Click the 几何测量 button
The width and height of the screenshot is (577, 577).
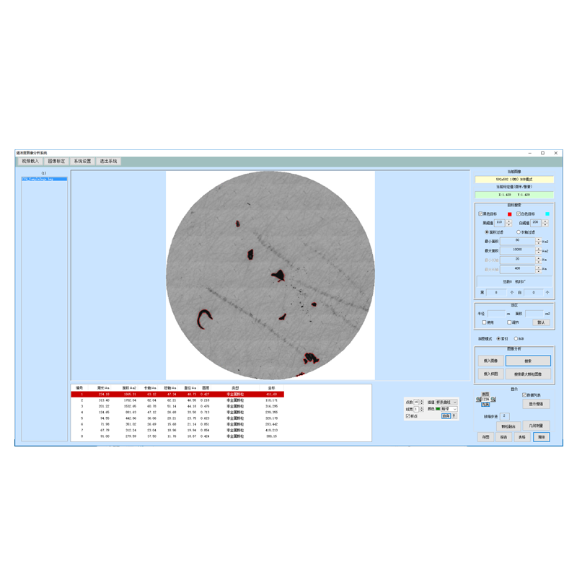536,426
